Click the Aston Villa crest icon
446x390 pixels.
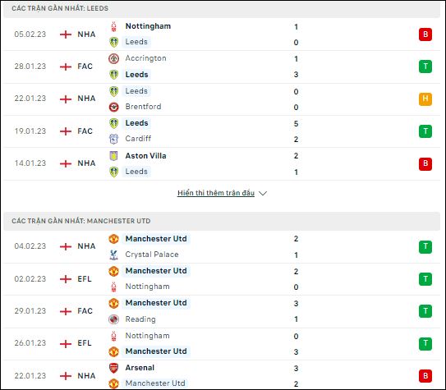tap(114, 156)
